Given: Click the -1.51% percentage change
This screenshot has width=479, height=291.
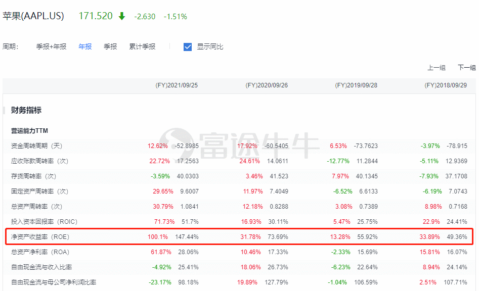Looking at the screenshot, I should (x=176, y=17).
